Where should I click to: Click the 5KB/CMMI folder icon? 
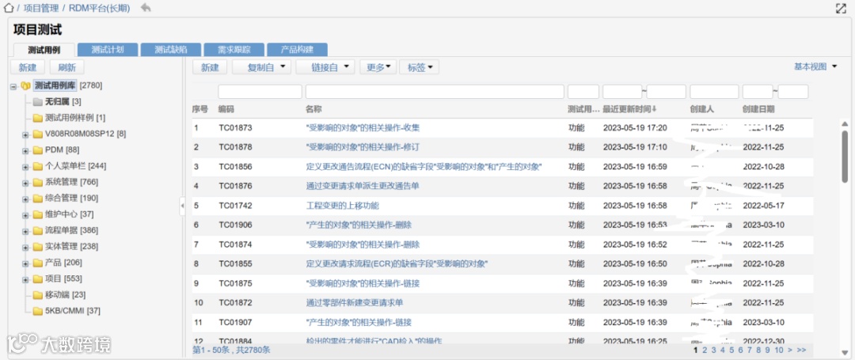point(37,312)
